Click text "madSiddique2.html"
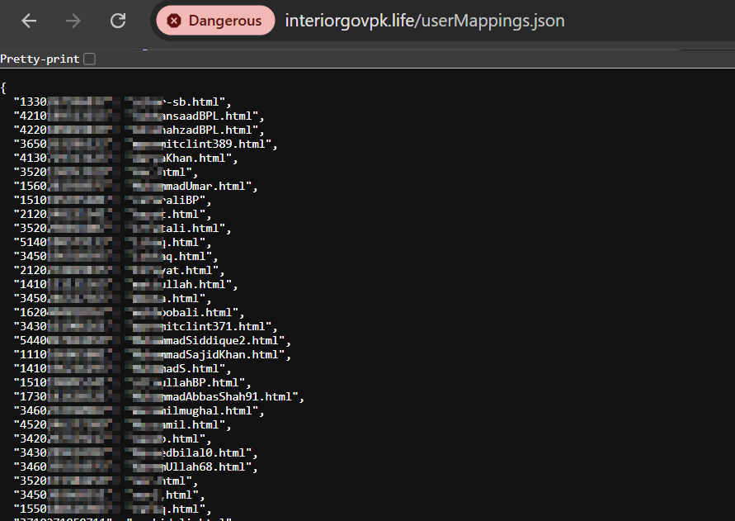The image size is (735, 521). point(223,341)
